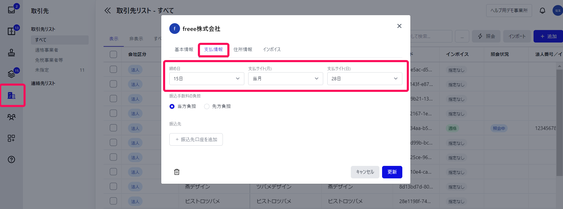Click the ヘルプ用デモ事業所 button
Viewport: 563px width, 209px height.
pyautogui.click(x=509, y=11)
